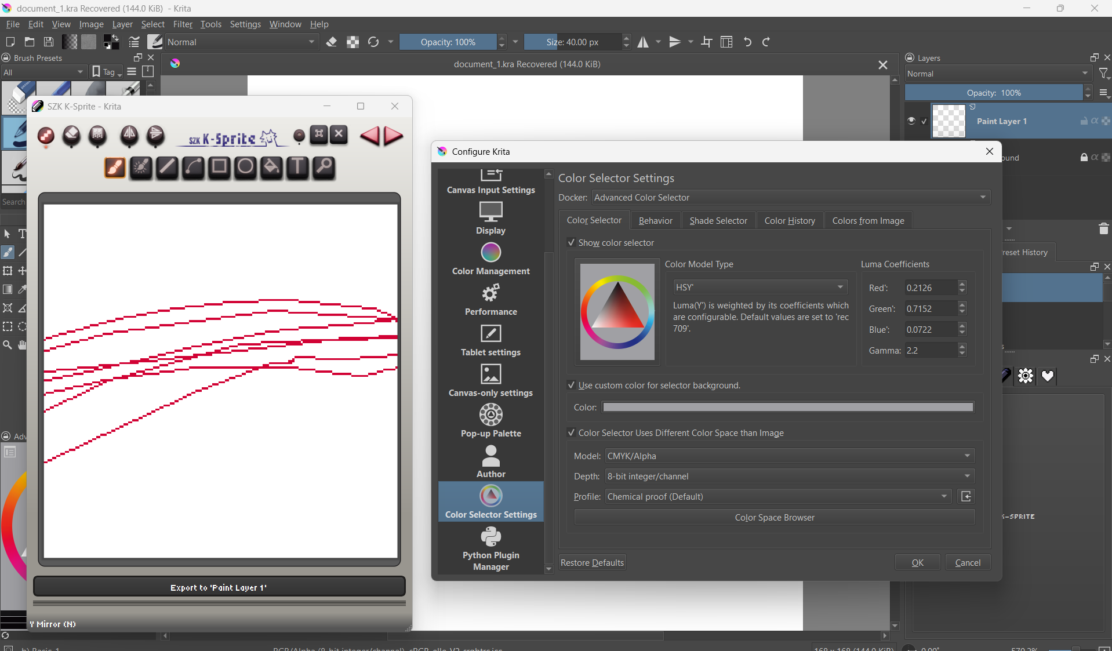Open the Depth dropdown 8-bit integer/channel
1112x651 pixels.
coord(790,476)
